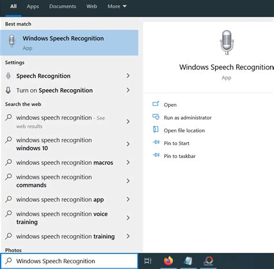Select the windows speech recognition commands suggestion
This screenshot has height=269, width=274.
(68, 181)
